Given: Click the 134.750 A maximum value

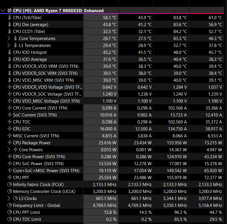Looking at the screenshot, I should click(177, 129).
